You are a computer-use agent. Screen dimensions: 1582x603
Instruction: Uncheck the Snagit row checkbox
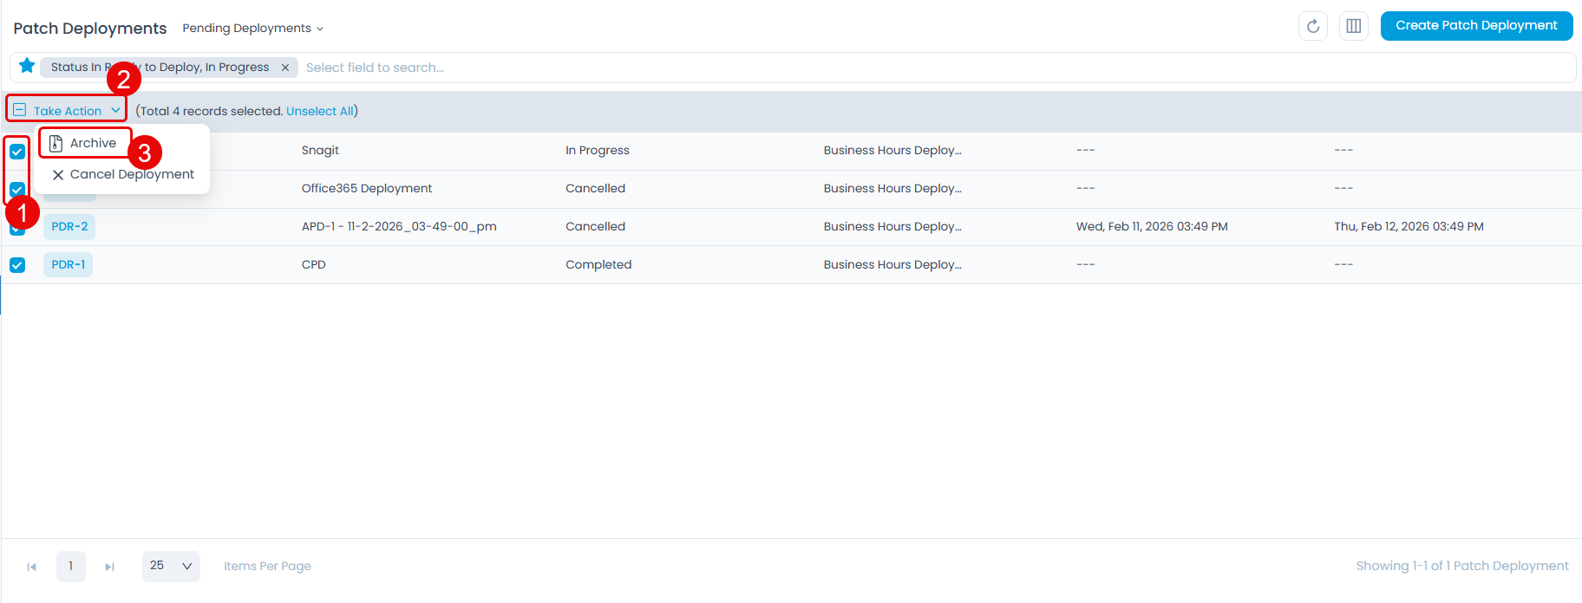(x=17, y=152)
